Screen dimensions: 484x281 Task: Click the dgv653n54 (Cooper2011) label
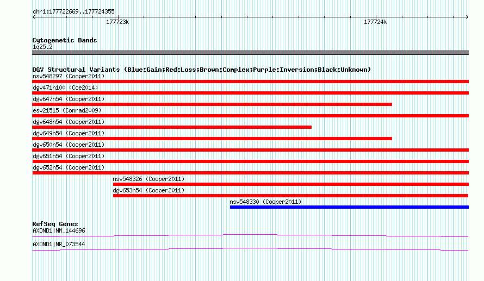click(148, 190)
